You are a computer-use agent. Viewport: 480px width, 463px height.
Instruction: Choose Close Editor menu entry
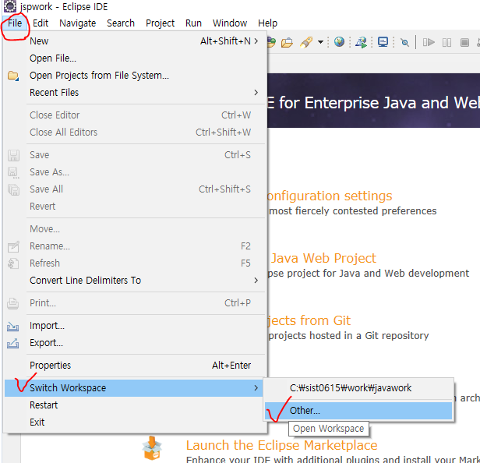coord(135,115)
